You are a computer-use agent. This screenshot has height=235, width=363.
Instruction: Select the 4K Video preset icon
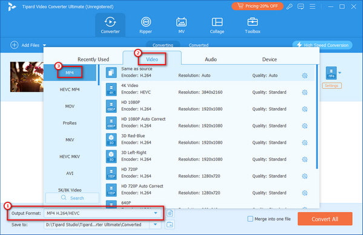[111, 89]
